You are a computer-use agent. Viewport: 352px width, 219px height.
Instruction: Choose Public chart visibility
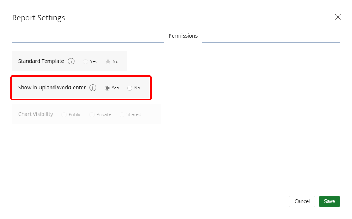(x=64, y=114)
